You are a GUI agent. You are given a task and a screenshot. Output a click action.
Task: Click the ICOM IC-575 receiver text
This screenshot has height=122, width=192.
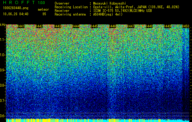pyautogui.click(x=122, y=11)
